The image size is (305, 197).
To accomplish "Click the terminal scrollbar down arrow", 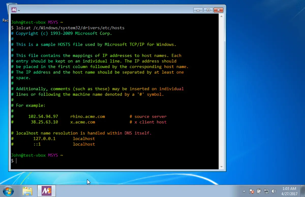I will coord(221,167).
